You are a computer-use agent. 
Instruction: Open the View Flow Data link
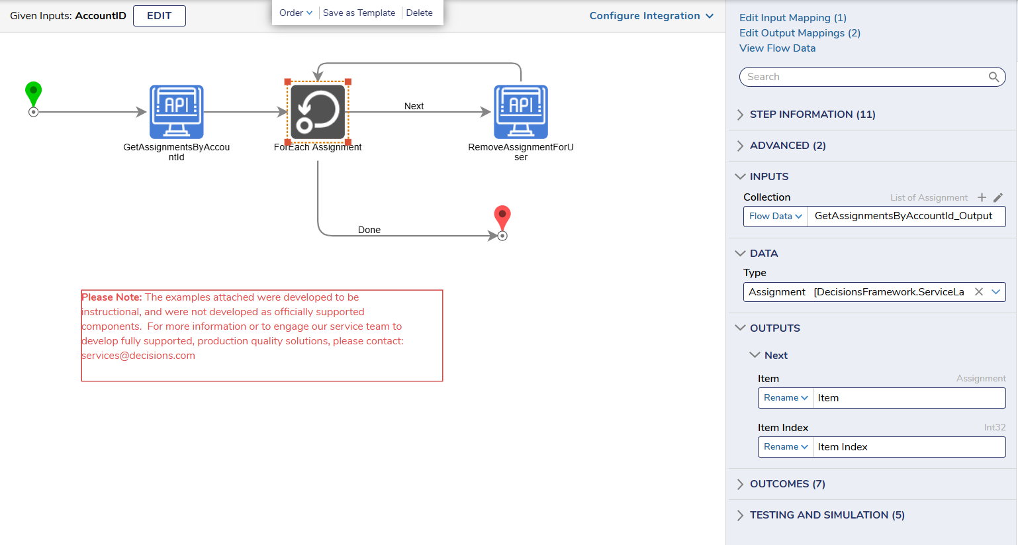click(x=778, y=48)
